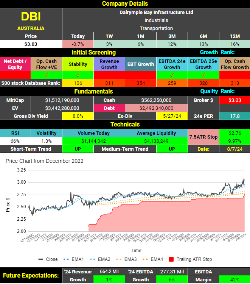Click the 7.5ATR Stop label cell
The width and height of the screenshot is (250, 284).
203,137
